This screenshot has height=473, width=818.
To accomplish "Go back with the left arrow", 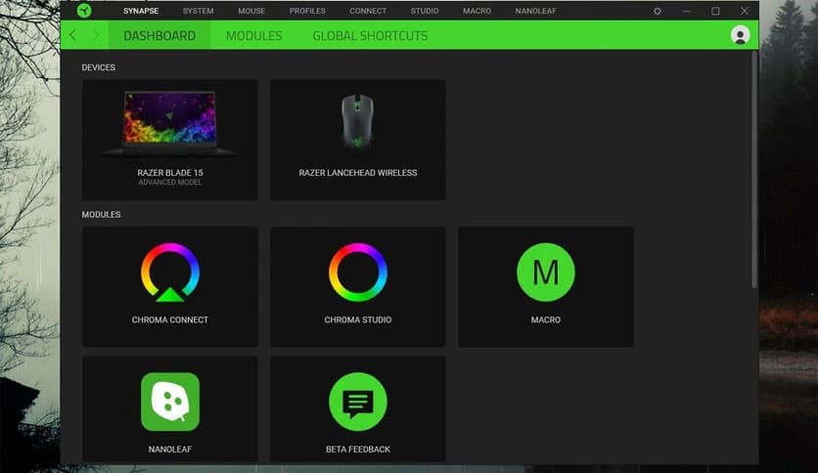I will pos(72,35).
